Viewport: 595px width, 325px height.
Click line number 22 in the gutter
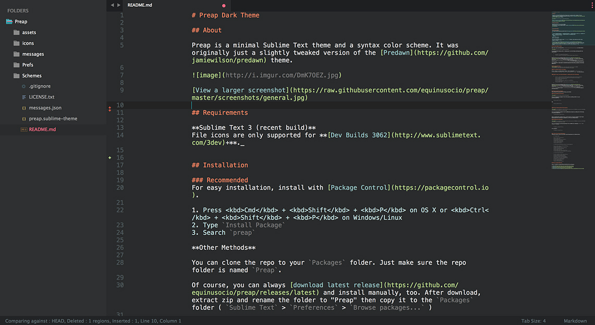pos(120,210)
